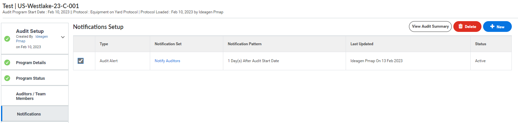Sort by the Last Updated column header
518x123 pixels.
pos(362,44)
